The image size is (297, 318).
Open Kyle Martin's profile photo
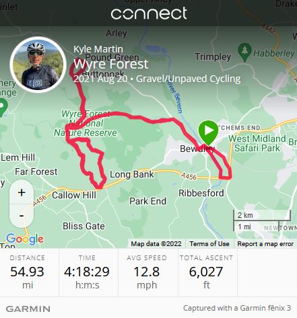(38, 65)
